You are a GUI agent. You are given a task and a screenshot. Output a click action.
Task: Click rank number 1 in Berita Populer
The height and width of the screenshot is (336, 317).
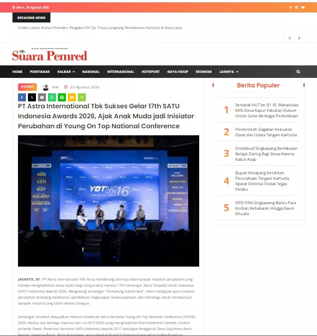coord(226,110)
